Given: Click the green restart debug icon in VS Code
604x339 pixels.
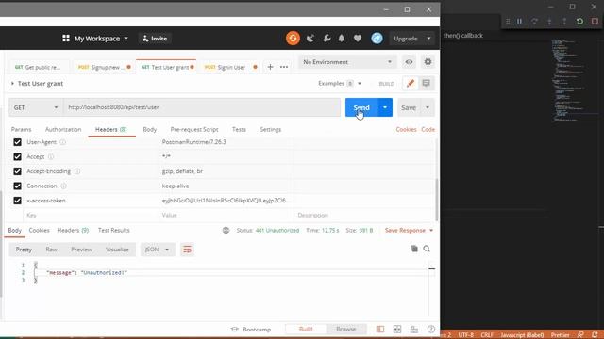Looking at the screenshot, I should [579, 21].
